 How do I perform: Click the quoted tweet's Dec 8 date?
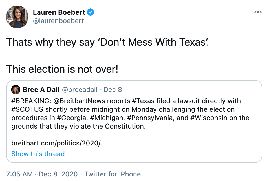[113, 90]
